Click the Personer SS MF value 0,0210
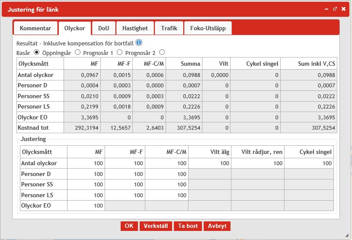The image size is (352, 240). [x=90, y=96]
